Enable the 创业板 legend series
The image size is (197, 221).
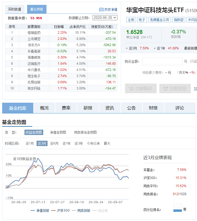101,210
